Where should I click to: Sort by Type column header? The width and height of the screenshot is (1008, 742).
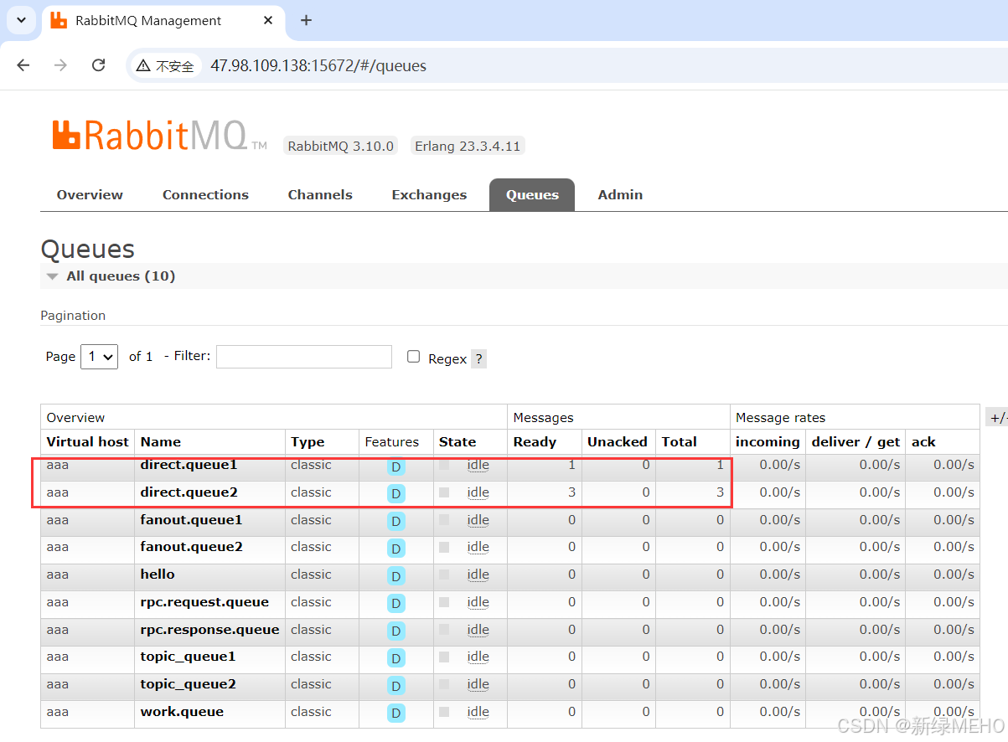pyautogui.click(x=308, y=441)
